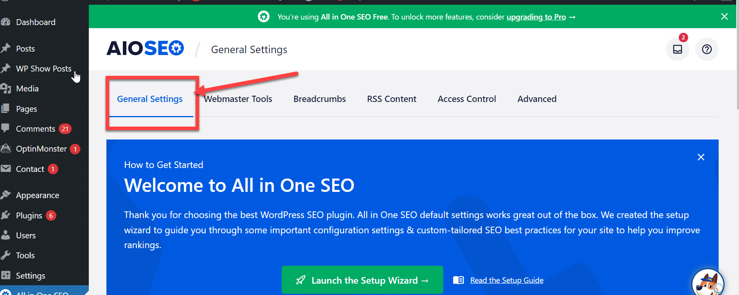Screen dimensions: 739x295
Task: Click the Users person icon
Action: tap(6, 235)
